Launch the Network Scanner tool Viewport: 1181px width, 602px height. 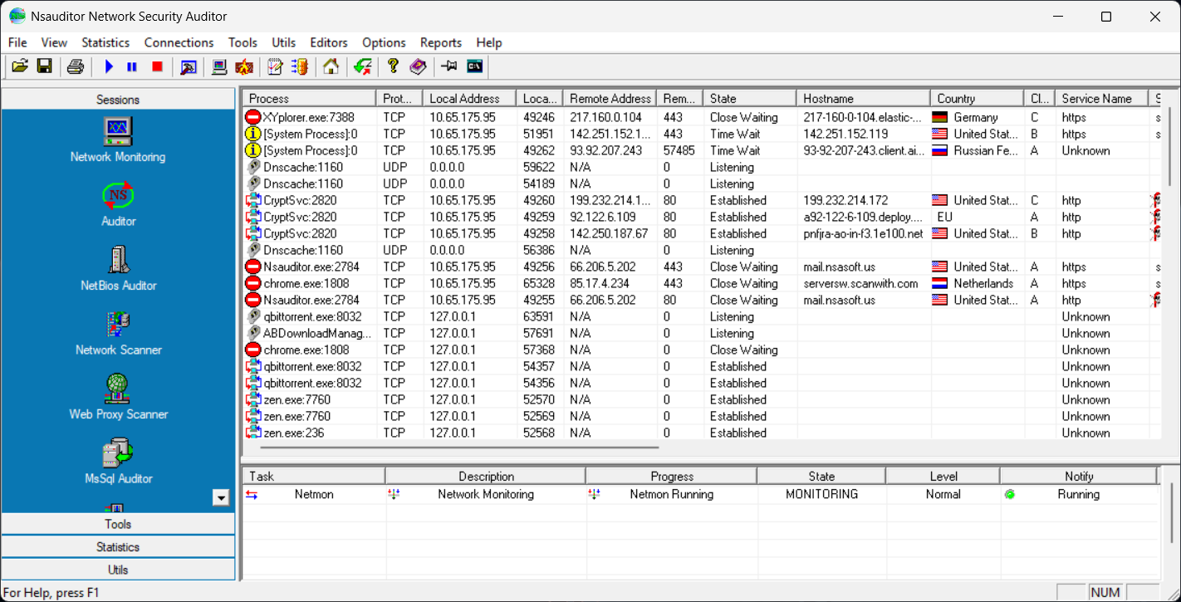118,333
